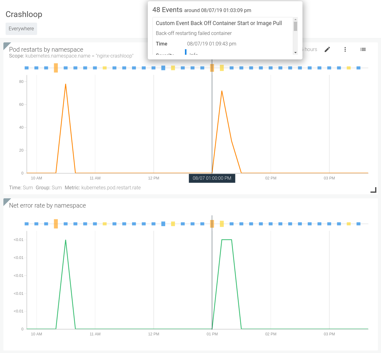Click the Crashloop dashboard title

pos(24,14)
